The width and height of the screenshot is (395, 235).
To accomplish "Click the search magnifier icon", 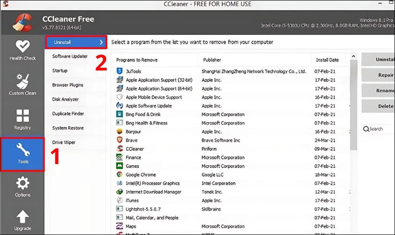I will [x=366, y=129].
